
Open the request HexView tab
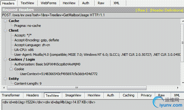[x=69, y=3]
